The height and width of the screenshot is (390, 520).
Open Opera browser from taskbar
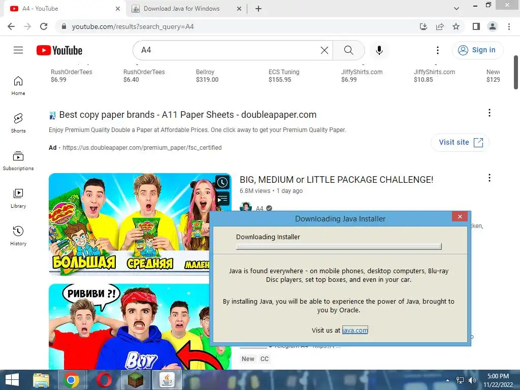[x=104, y=380]
